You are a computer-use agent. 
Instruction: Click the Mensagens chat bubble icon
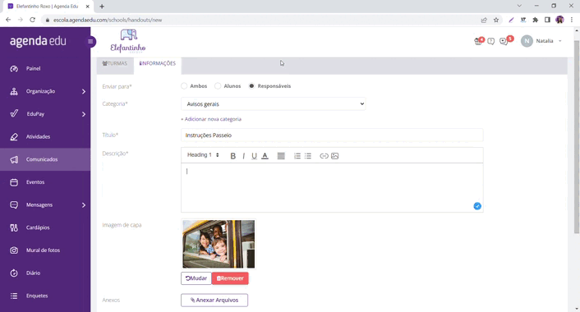tap(14, 204)
